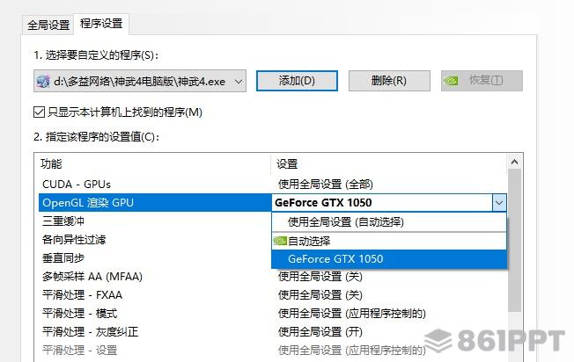Click the 添加(D) button
574x362 pixels.
pos(297,80)
